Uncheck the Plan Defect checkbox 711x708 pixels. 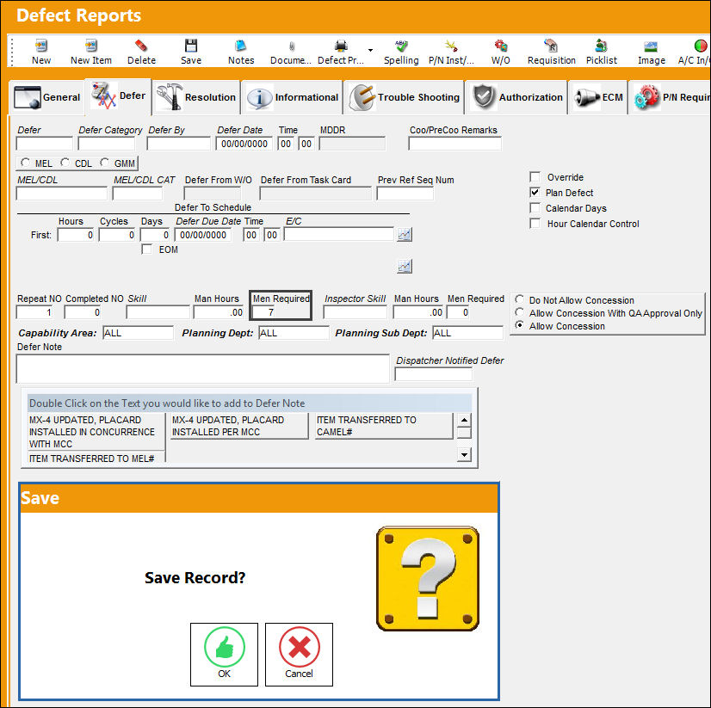(x=535, y=192)
